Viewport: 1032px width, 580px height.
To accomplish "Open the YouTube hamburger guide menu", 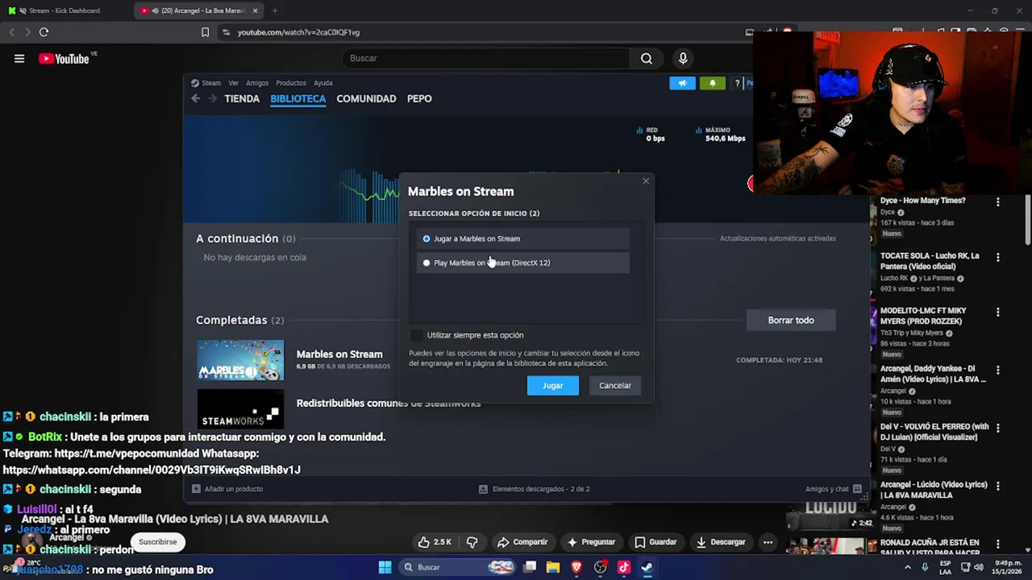I will point(19,58).
